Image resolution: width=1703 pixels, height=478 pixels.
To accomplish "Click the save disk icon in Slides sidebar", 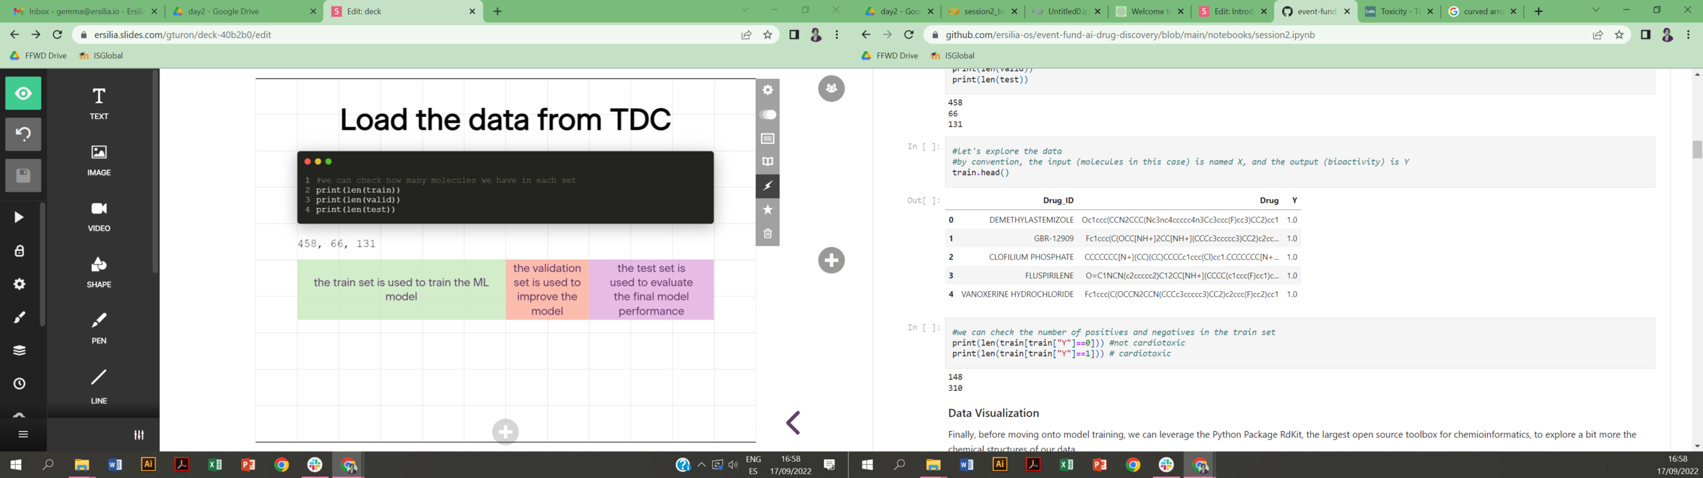I will (23, 175).
